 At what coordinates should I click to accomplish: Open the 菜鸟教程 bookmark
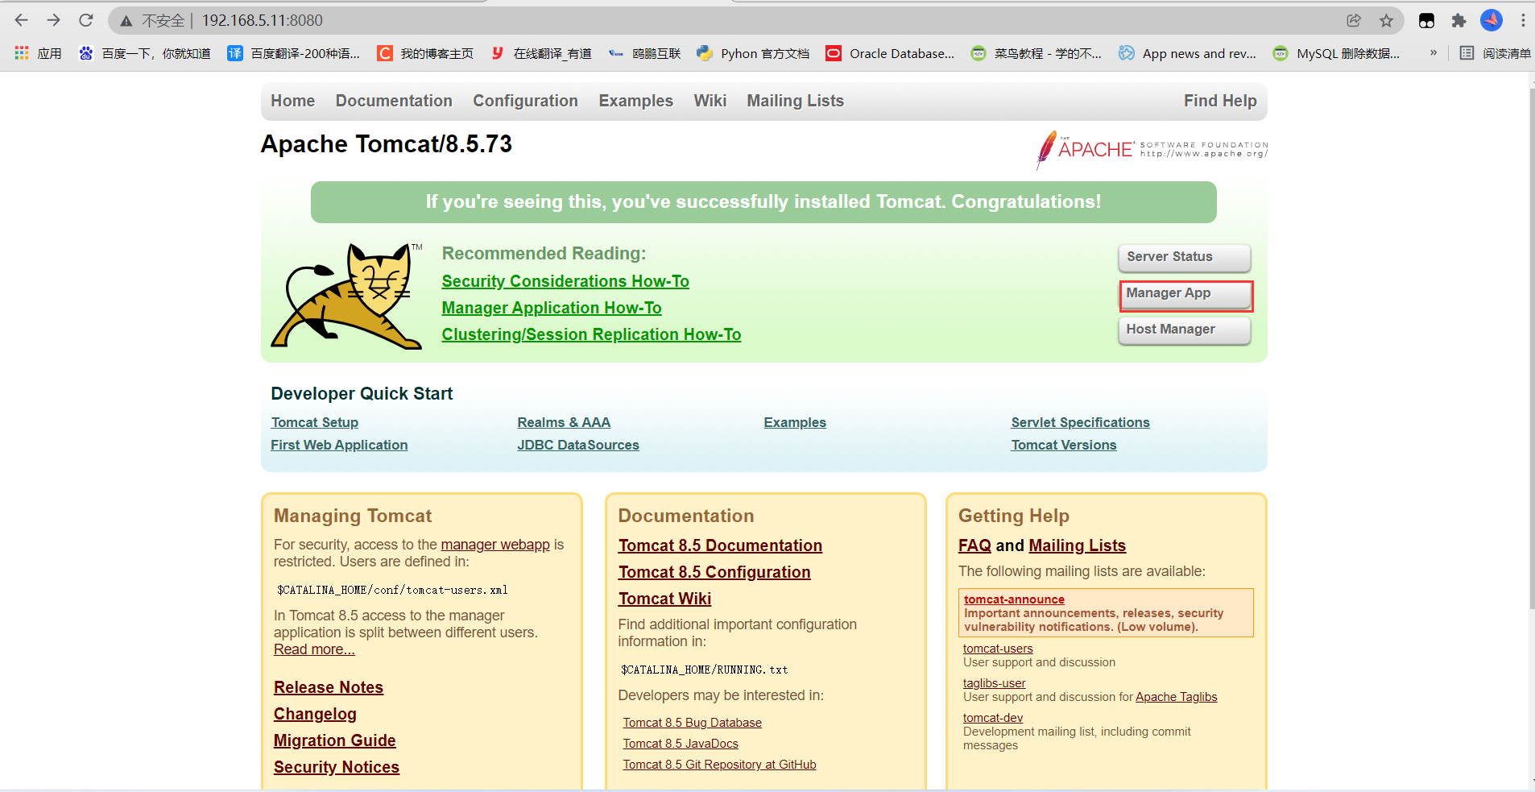coord(1036,53)
